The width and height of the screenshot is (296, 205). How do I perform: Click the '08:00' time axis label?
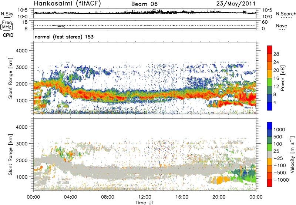(x=108, y=197)
